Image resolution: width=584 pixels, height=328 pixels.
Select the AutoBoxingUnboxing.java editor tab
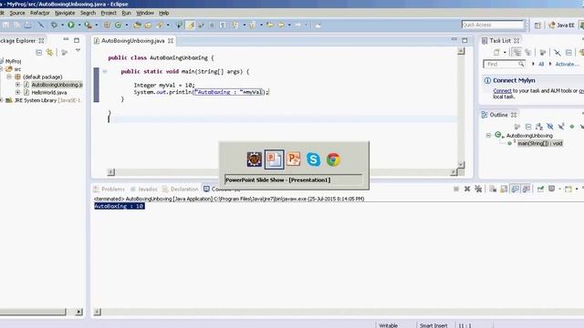[132, 40]
